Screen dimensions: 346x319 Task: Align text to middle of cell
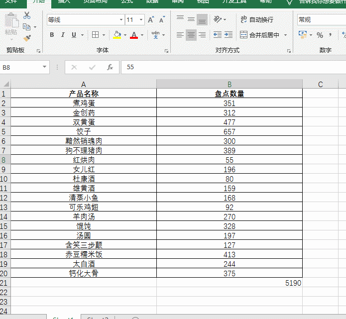coord(191,19)
